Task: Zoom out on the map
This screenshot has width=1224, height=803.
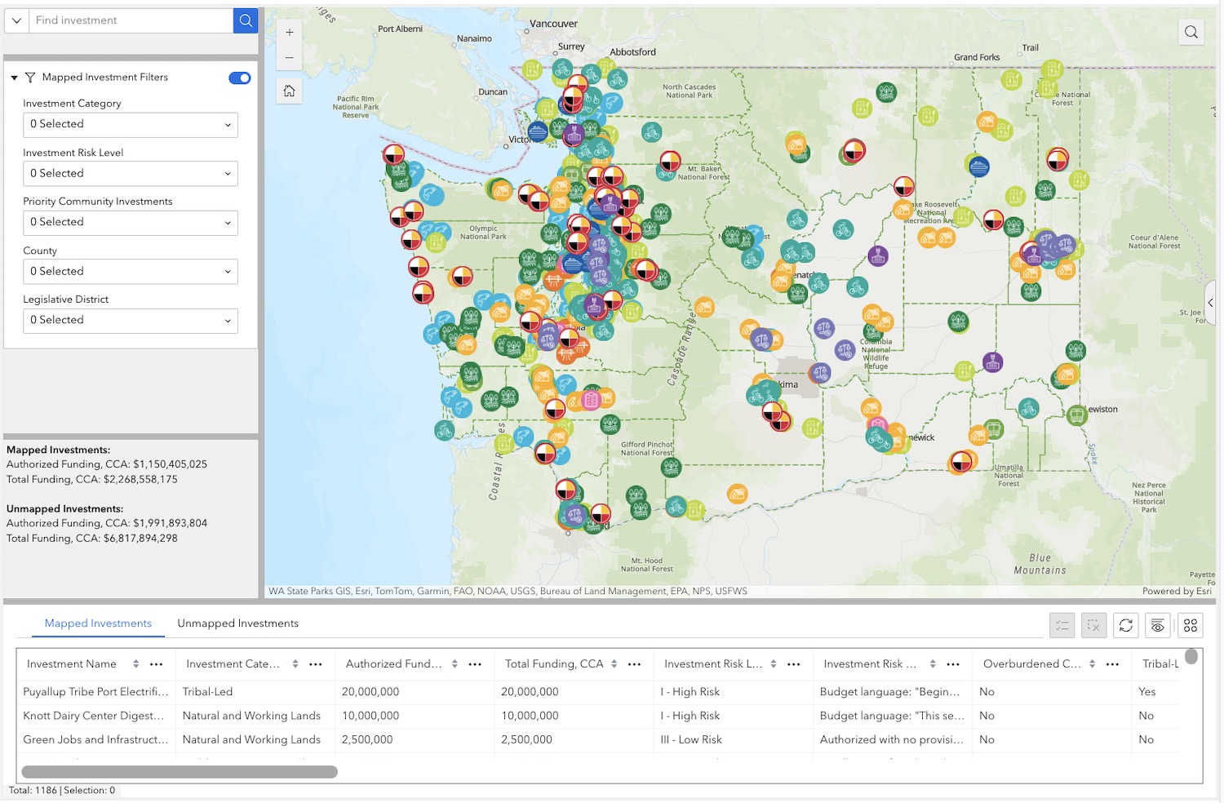Action: [289, 58]
